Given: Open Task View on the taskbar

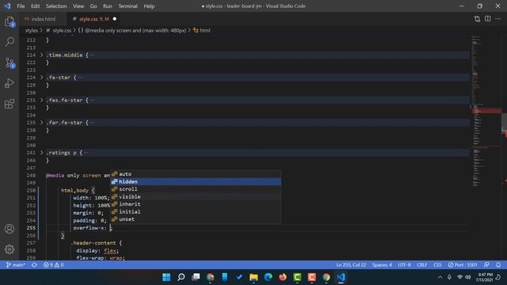Looking at the screenshot, I should point(196,277).
